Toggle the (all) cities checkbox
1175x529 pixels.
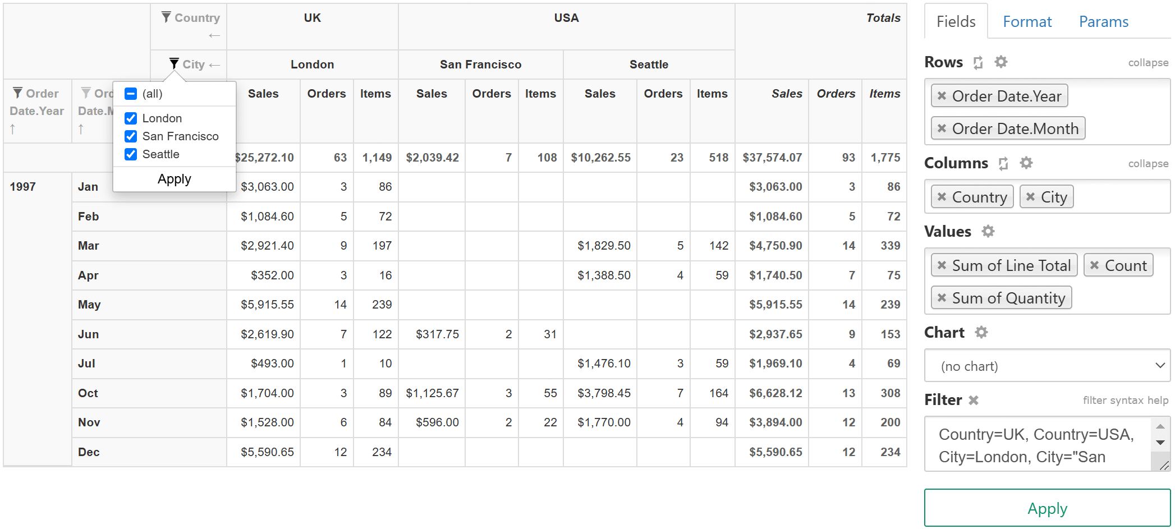pyautogui.click(x=131, y=94)
